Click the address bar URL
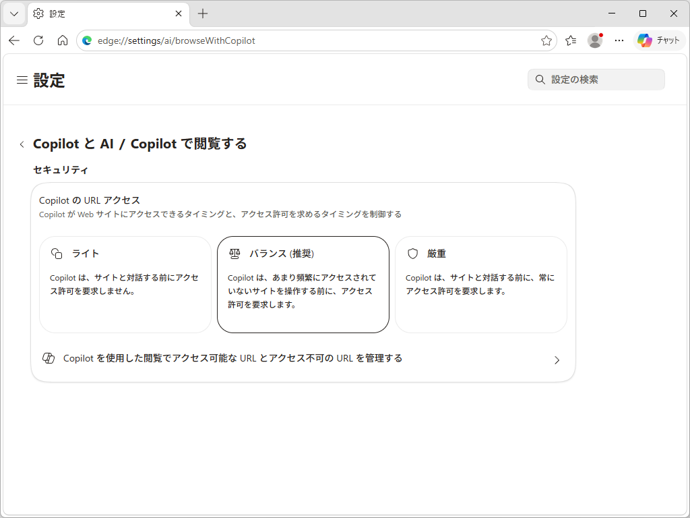This screenshot has width=690, height=518. point(176,40)
